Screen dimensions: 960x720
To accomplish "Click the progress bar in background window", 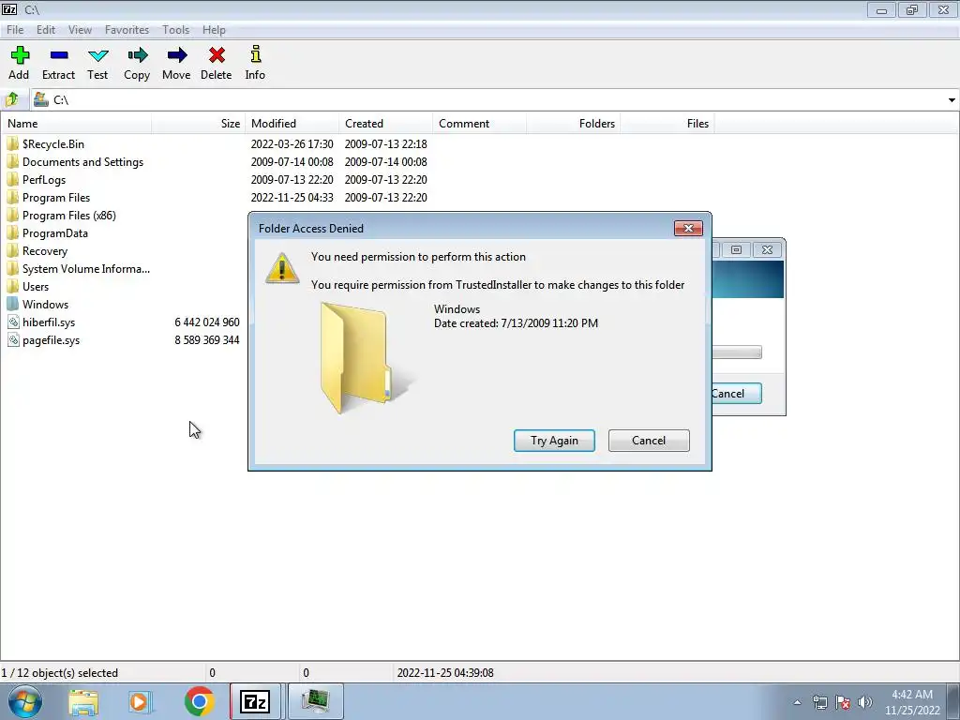I will [x=737, y=352].
